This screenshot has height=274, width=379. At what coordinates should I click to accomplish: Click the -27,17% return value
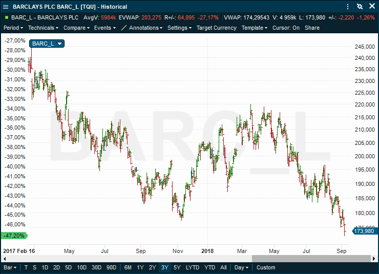208,17
